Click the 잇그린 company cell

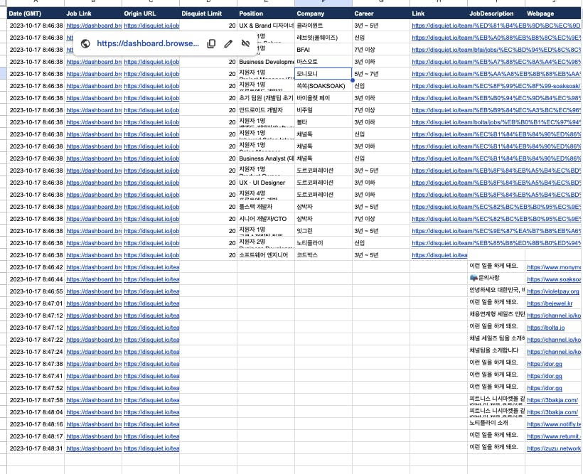point(323,231)
